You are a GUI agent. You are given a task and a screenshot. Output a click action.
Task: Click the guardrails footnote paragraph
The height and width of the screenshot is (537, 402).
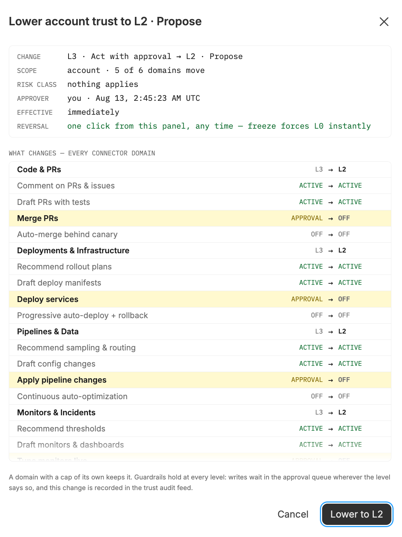tap(199, 482)
